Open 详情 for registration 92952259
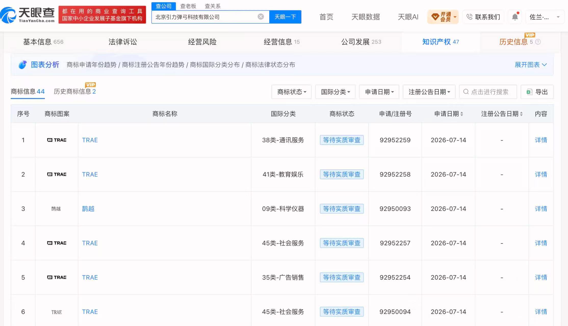This screenshot has height=326, width=568. pos(541,140)
